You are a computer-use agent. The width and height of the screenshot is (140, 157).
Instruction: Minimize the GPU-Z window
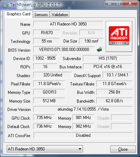(110, 3)
